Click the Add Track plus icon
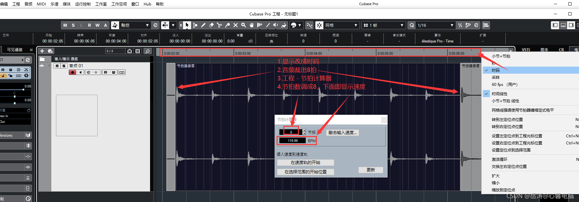 point(42,51)
